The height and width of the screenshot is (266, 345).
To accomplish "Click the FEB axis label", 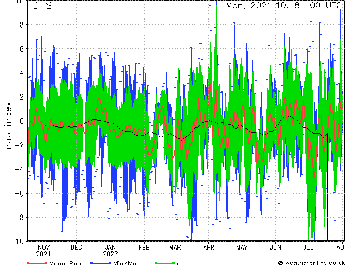I will (x=144, y=248).
